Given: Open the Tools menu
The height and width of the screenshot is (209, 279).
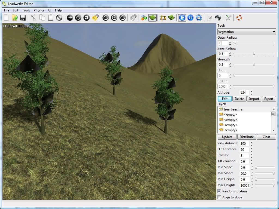Looking at the screenshot, I should (x=26, y=10).
